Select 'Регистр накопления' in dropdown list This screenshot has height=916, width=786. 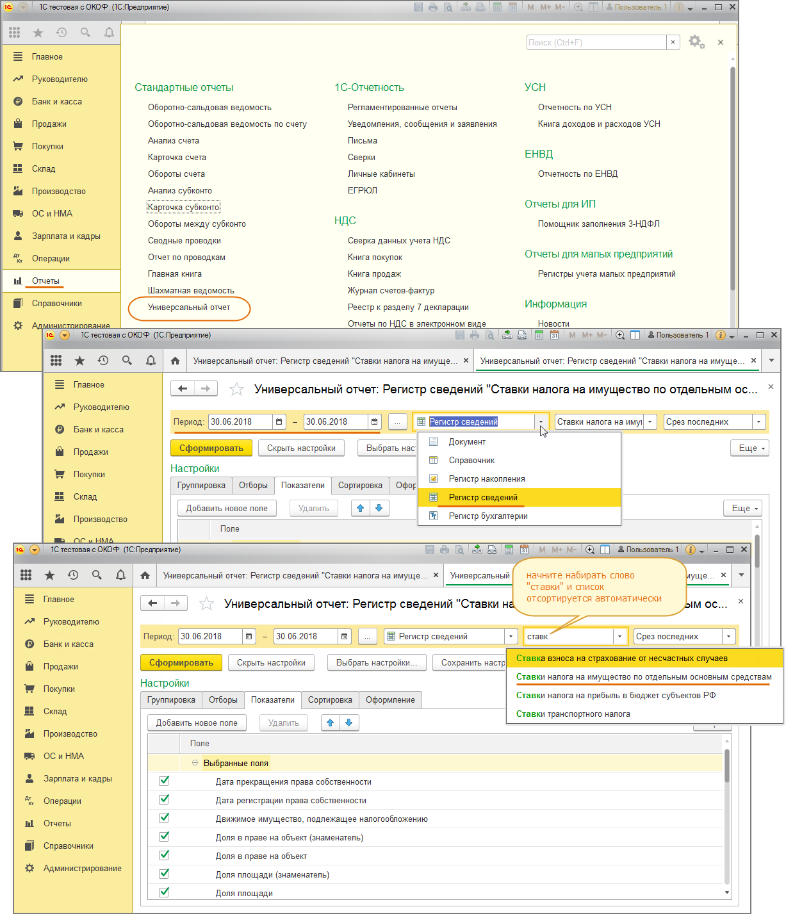(520, 478)
